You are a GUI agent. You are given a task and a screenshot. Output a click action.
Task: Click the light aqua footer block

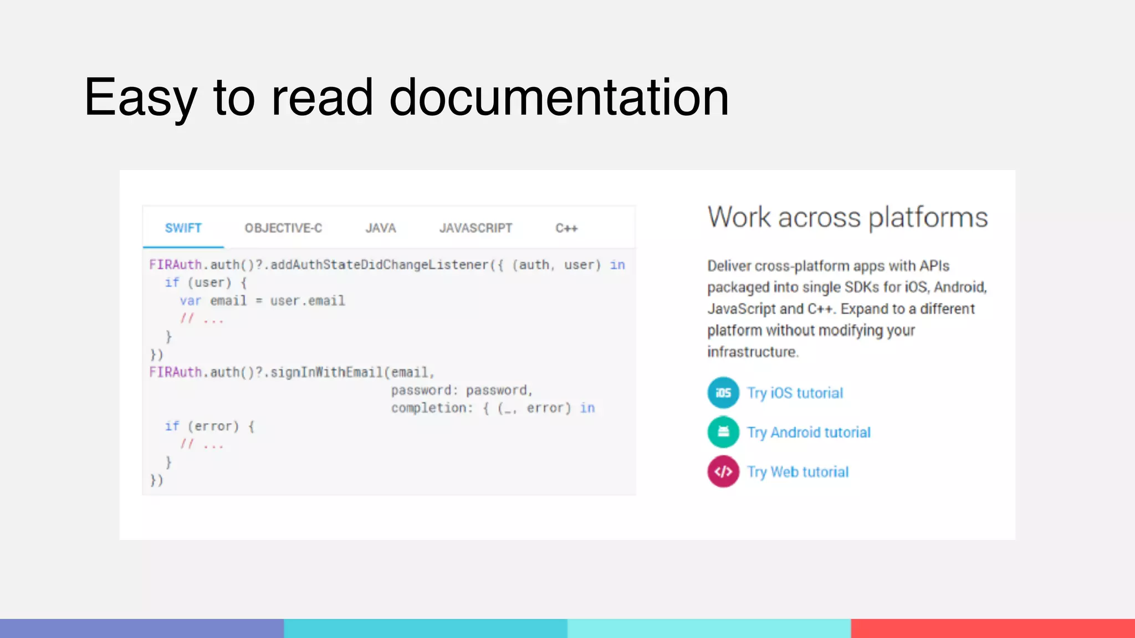tap(709, 628)
